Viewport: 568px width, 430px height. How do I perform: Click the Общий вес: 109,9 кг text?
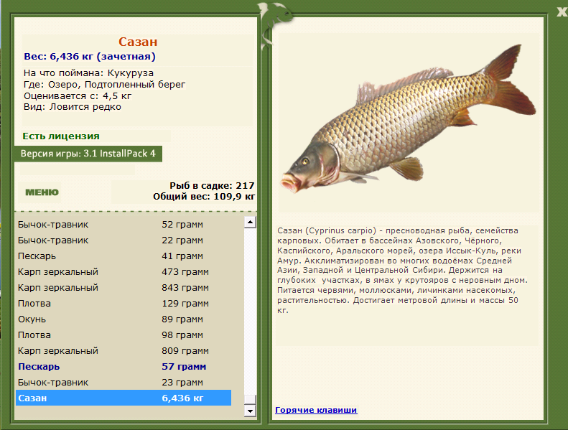204,197
